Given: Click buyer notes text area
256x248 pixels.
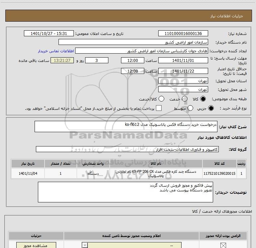Looking at the screenshot, I should (125, 192).
